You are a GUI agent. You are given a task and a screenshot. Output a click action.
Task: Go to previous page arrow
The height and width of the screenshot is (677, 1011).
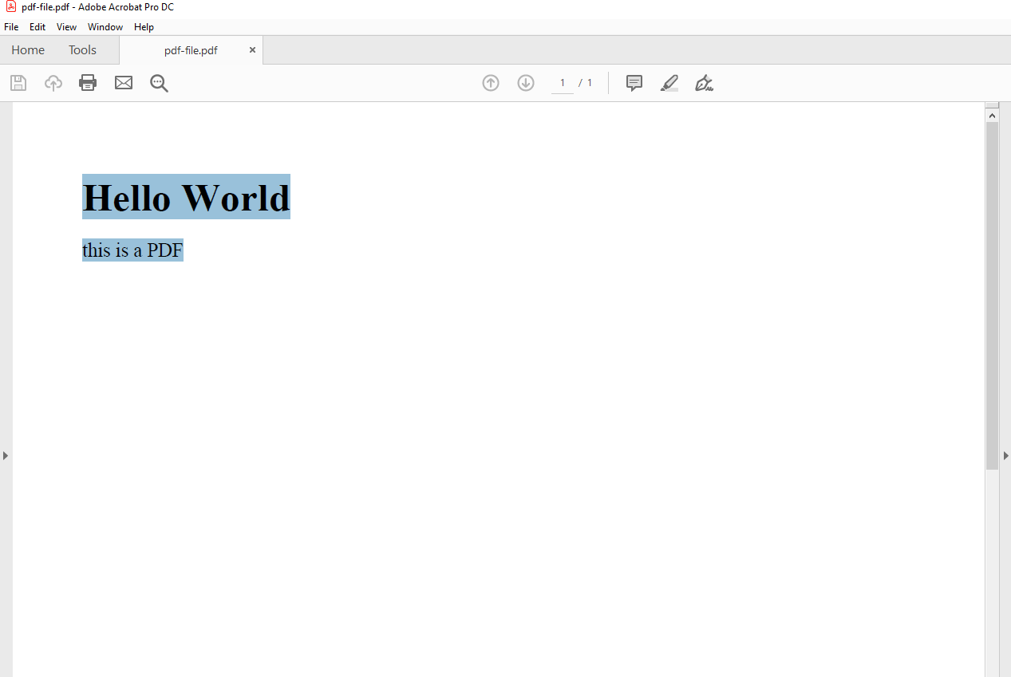[491, 83]
